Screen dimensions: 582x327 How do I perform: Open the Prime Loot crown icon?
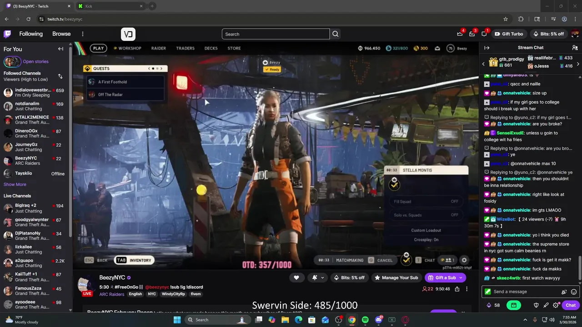tap(460, 34)
